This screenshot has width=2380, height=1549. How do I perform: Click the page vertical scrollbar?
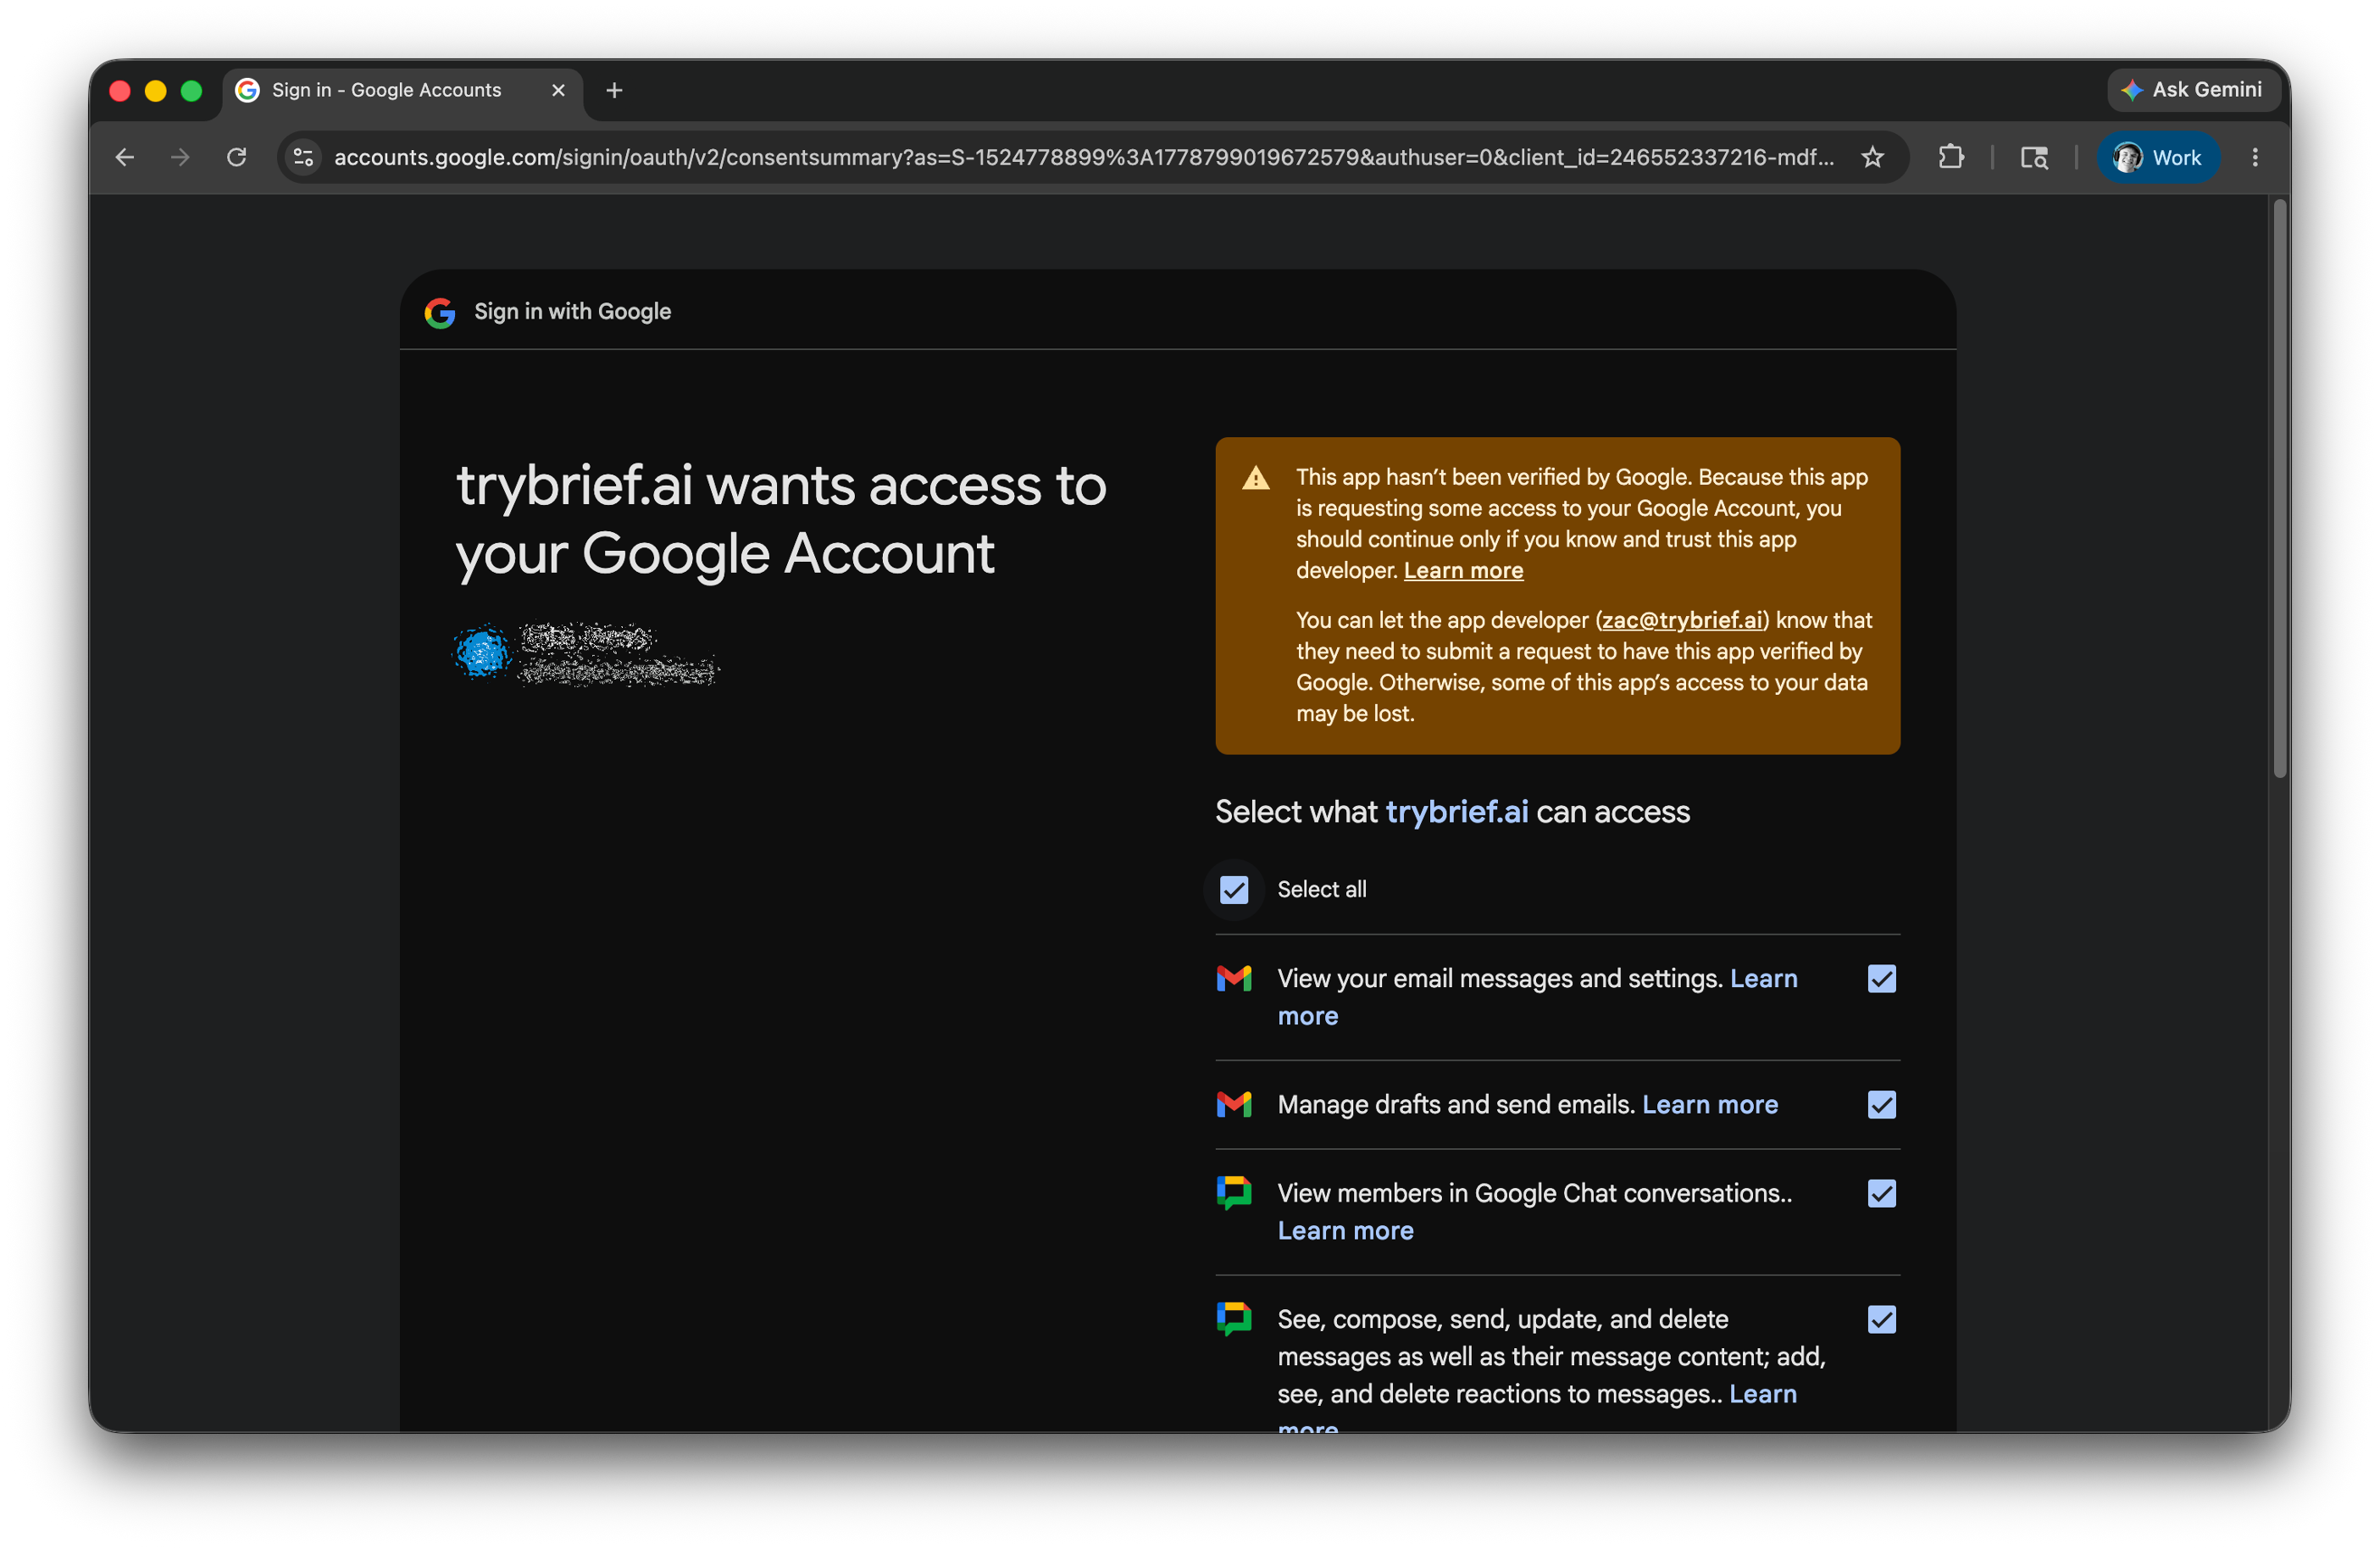pyautogui.click(x=2279, y=487)
